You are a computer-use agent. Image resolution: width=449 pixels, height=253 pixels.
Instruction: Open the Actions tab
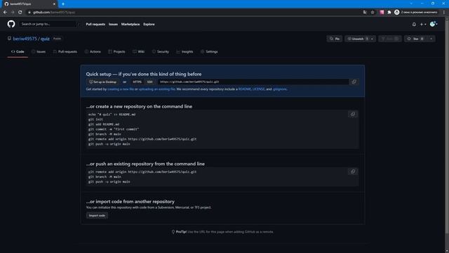point(93,51)
